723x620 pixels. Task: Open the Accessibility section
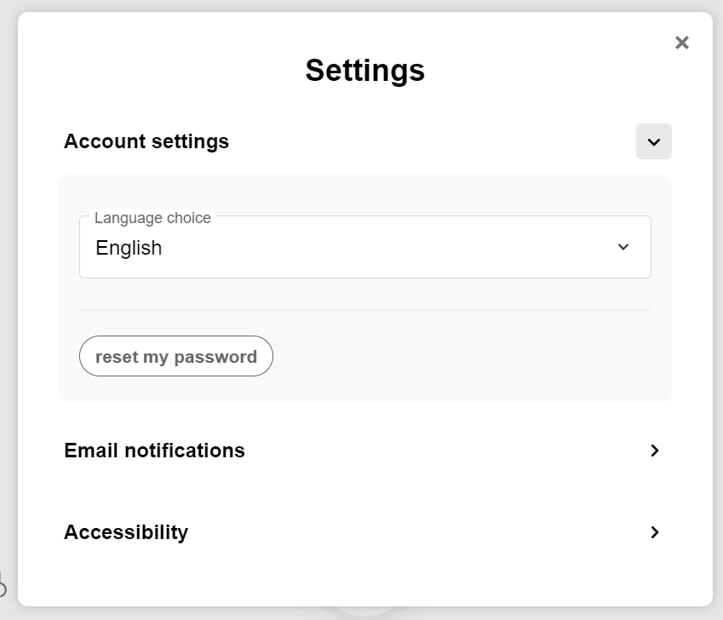(x=126, y=532)
